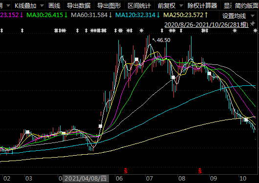The width and height of the screenshot is (259, 183).
Task: Click the pin icon beside the date range
Action: [252, 24]
